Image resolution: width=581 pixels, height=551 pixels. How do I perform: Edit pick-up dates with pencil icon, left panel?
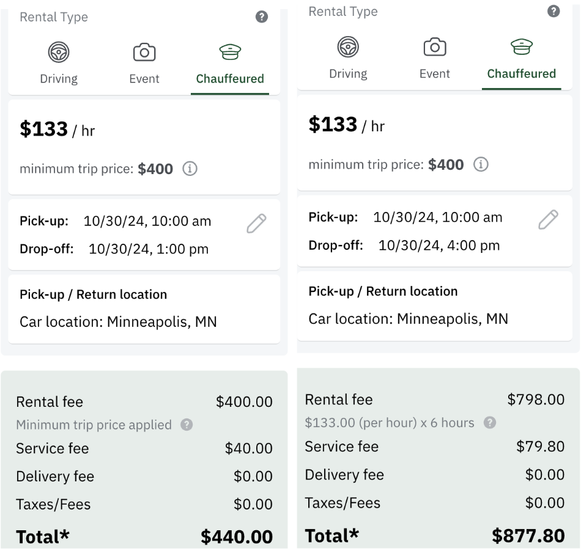pos(256,224)
